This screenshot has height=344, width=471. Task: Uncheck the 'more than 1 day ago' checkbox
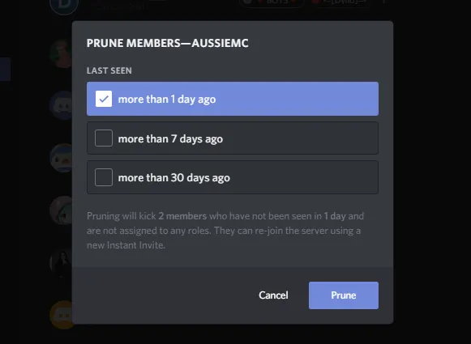104,99
